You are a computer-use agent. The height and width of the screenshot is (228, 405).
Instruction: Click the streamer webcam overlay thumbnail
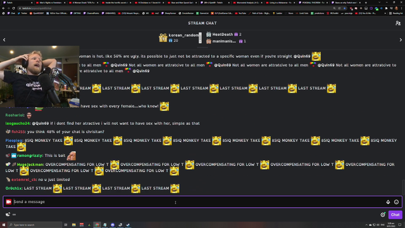point(40,77)
